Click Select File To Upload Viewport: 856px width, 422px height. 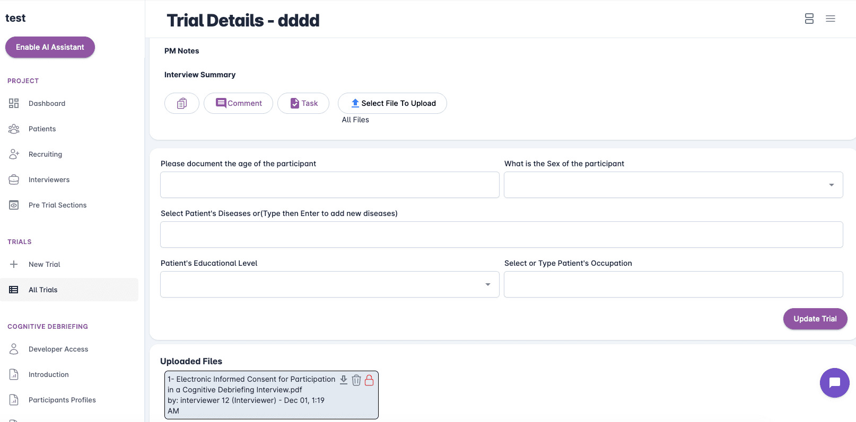tap(392, 103)
